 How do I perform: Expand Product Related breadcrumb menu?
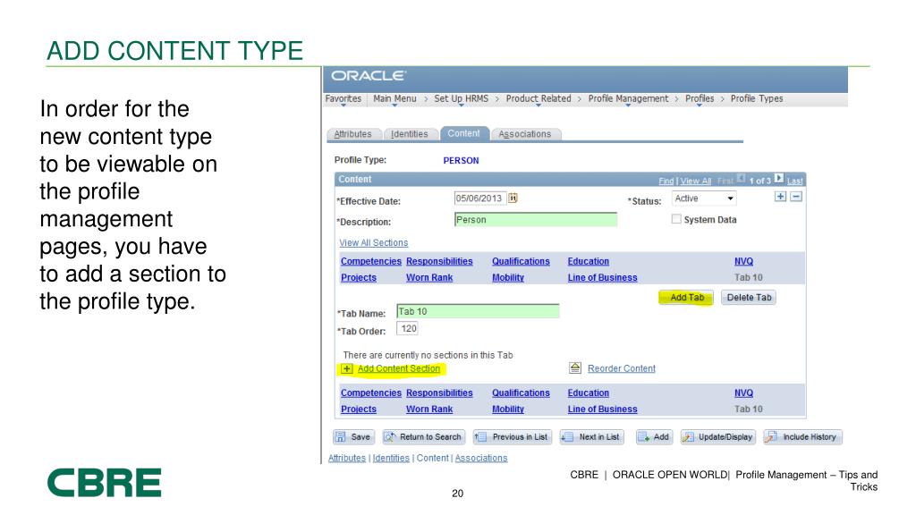[539, 98]
